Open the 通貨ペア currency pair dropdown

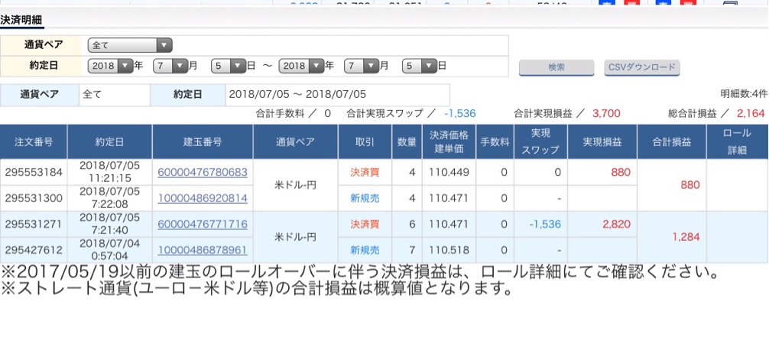click(x=130, y=45)
